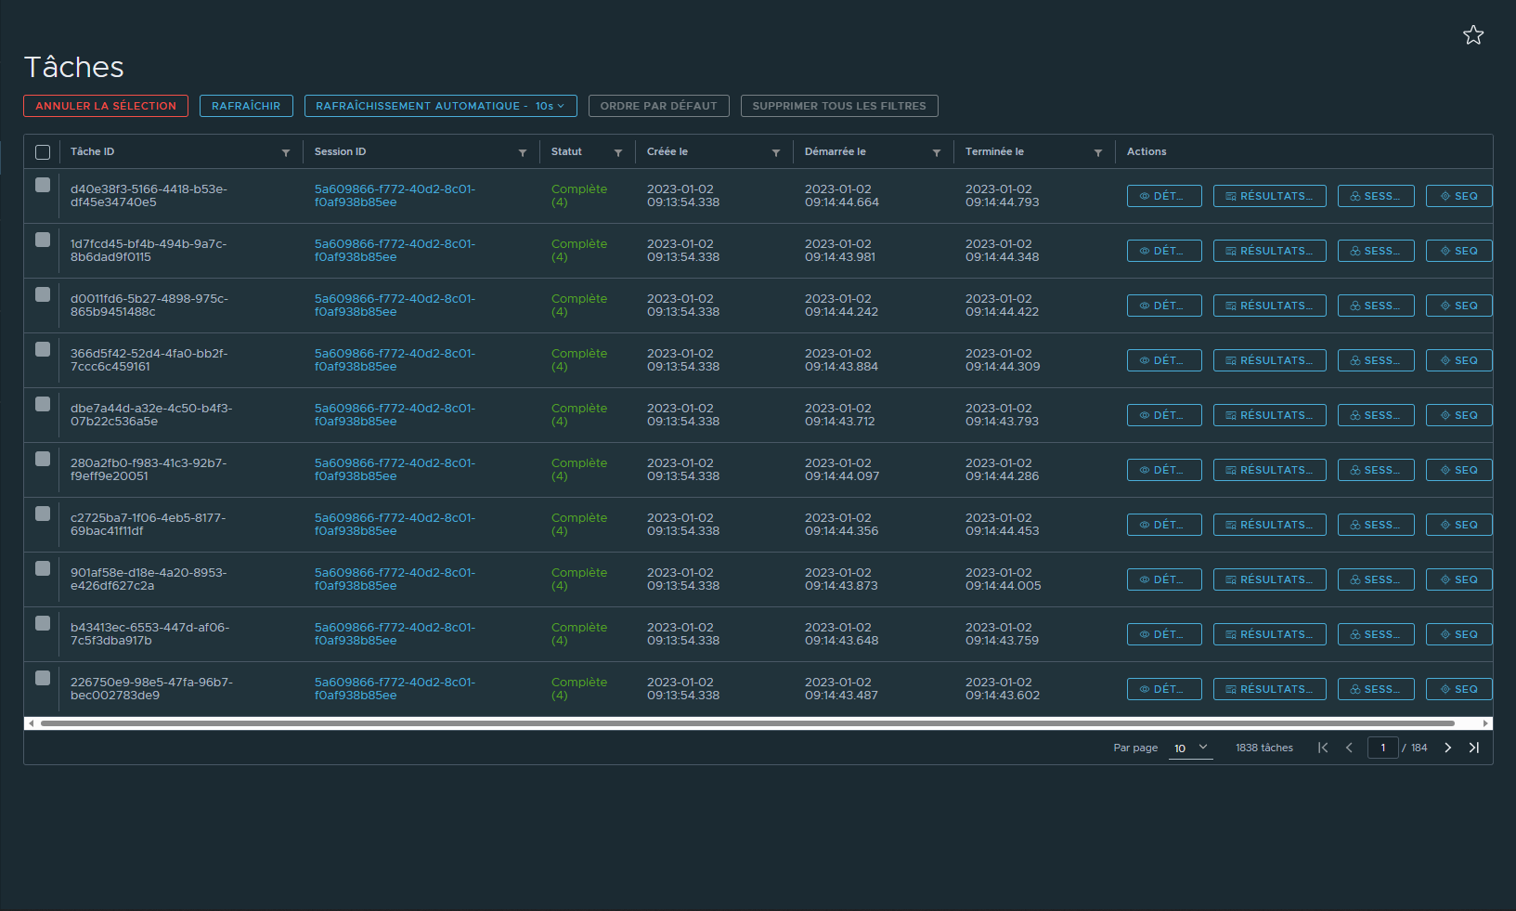Select task dbe7a44d checkbox
The image size is (1516, 911).
tap(43, 404)
